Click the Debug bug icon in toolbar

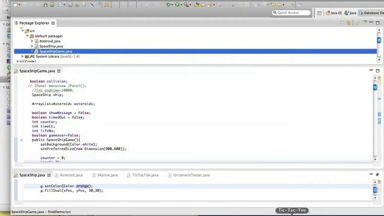(168, 5)
